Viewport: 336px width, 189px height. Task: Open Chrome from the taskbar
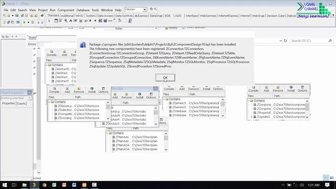(x=44, y=185)
